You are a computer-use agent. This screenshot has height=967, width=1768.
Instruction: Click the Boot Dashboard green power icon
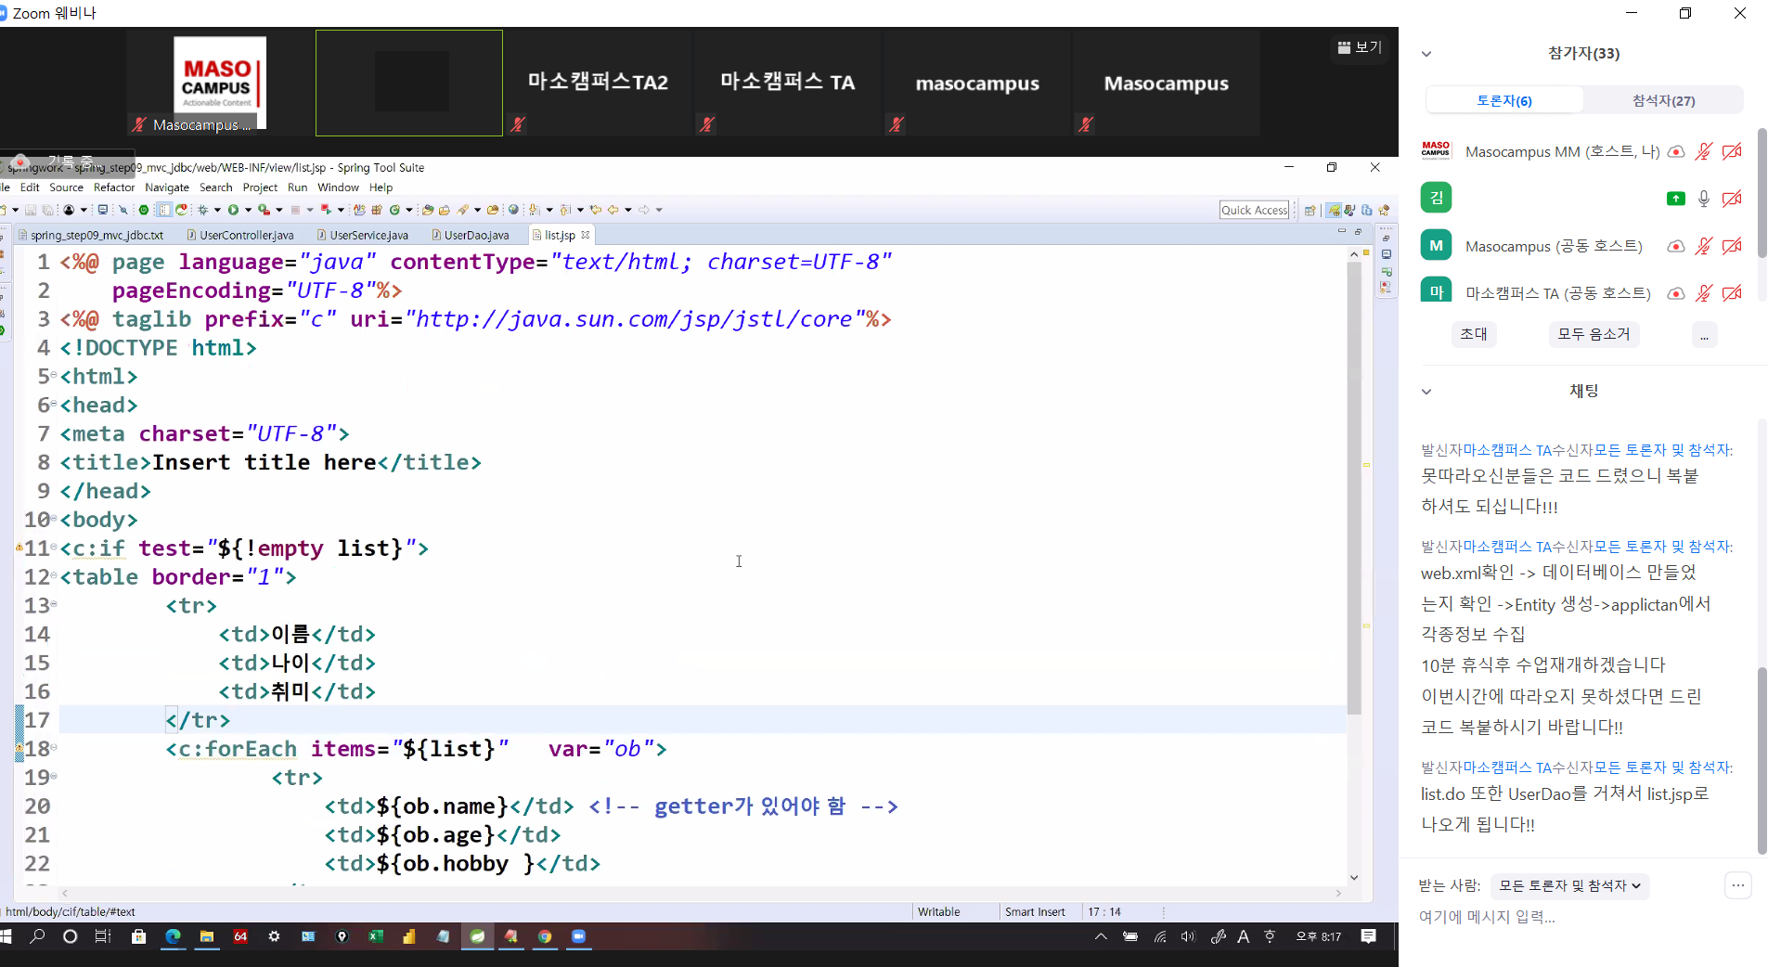[x=144, y=210]
